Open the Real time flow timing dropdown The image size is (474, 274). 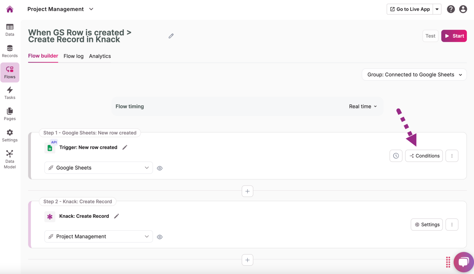click(x=363, y=106)
